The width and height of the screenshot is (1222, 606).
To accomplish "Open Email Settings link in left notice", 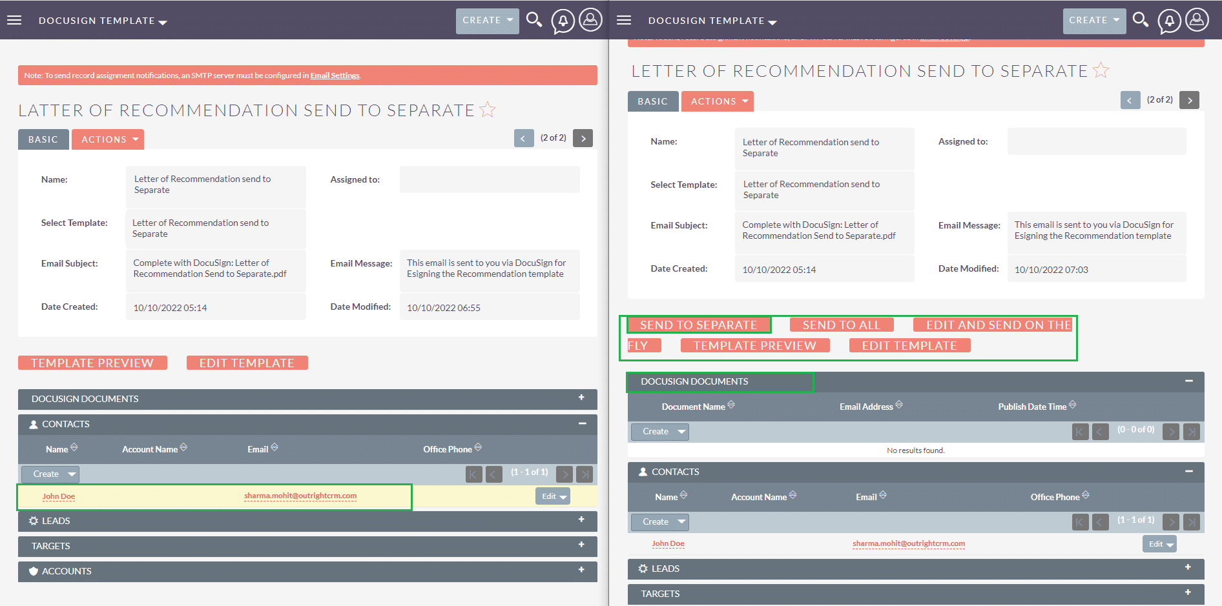I will tap(335, 76).
